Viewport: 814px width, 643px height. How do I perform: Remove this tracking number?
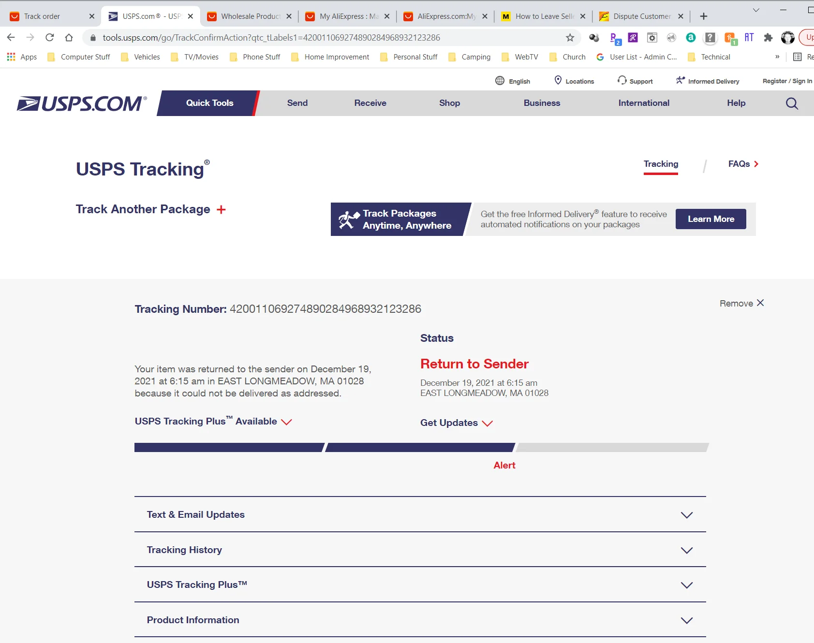click(742, 303)
